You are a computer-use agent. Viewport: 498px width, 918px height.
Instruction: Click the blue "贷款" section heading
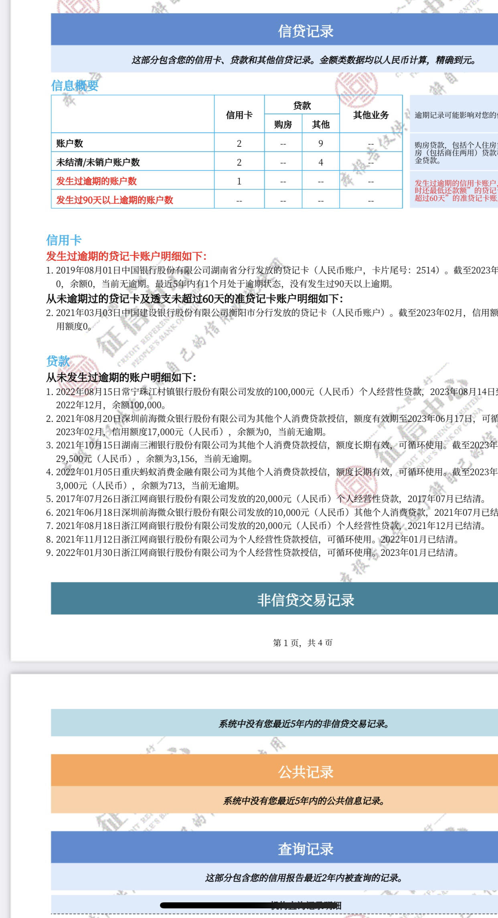[58, 361]
